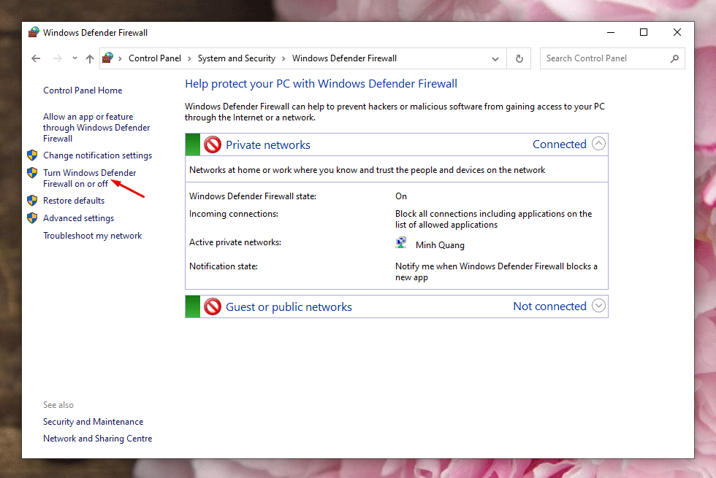This screenshot has width=716, height=478.
Task: Open Allow an app or feature link
Action: tap(96, 127)
